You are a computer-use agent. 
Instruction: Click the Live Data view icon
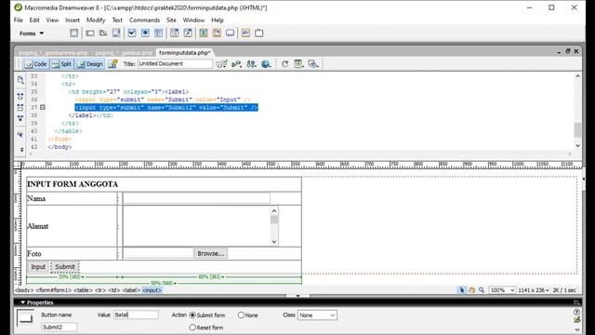[x=112, y=64]
